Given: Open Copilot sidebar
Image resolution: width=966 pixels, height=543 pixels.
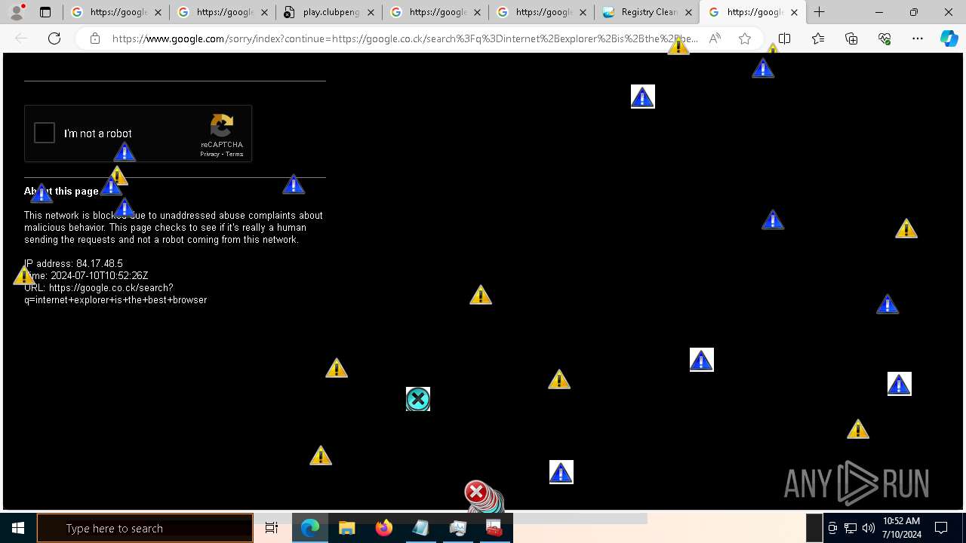Looking at the screenshot, I should point(949,38).
